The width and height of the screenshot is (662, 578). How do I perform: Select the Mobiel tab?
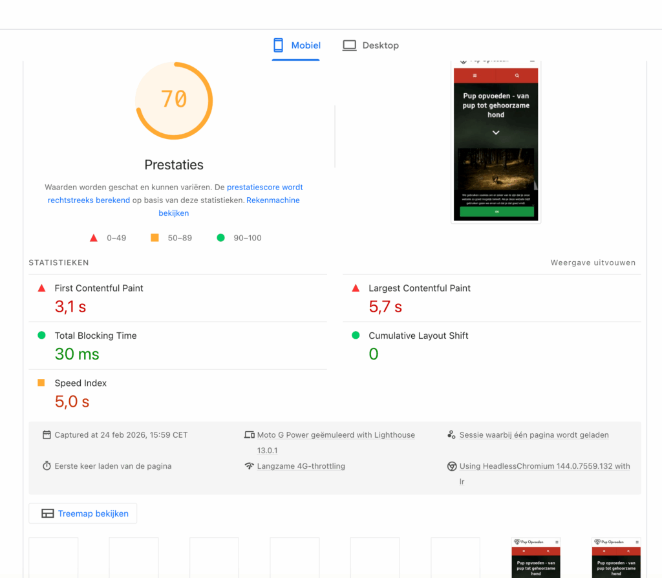tap(297, 45)
